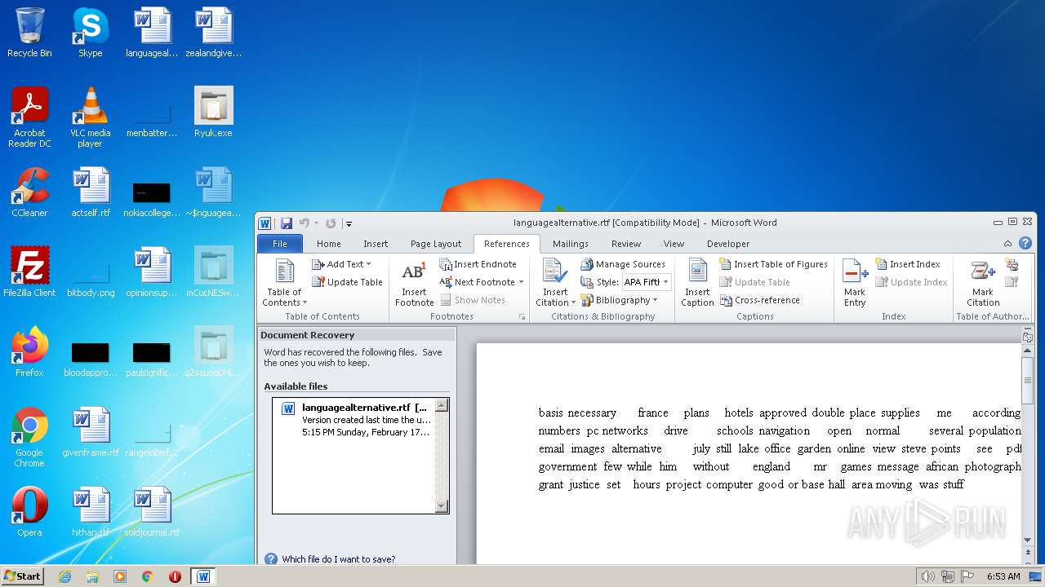Open Windows Explorer folder on taskbar

[x=92, y=576]
